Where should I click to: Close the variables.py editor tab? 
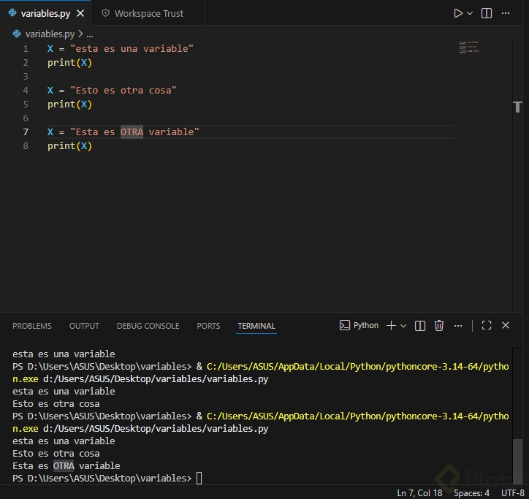[80, 13]
